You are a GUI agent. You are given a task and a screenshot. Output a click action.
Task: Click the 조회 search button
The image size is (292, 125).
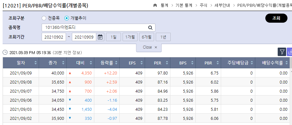click(x=276, y=18)
